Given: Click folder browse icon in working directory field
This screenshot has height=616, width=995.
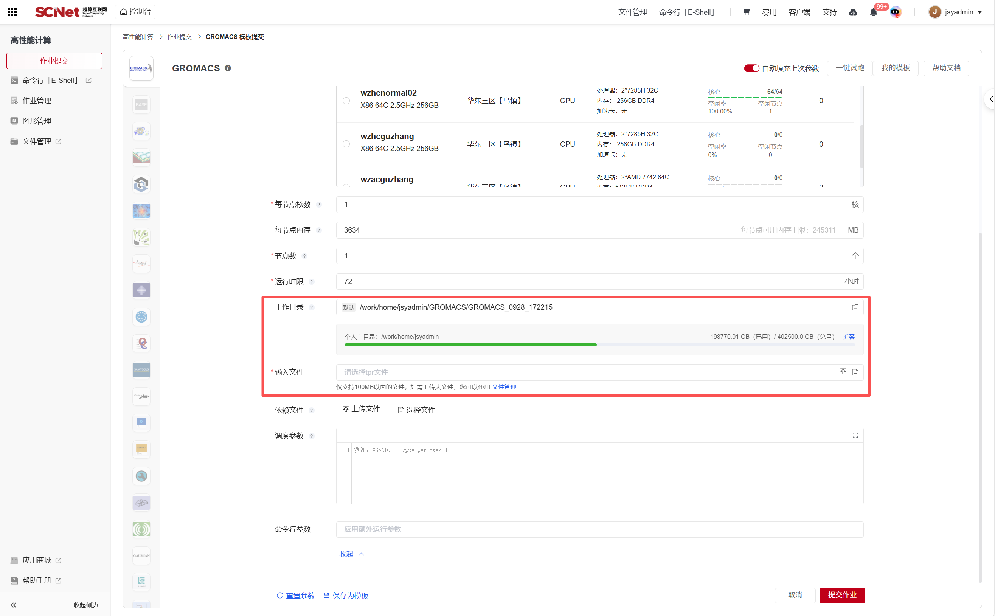Looking at the screenshot, I should tap(855, 307).
